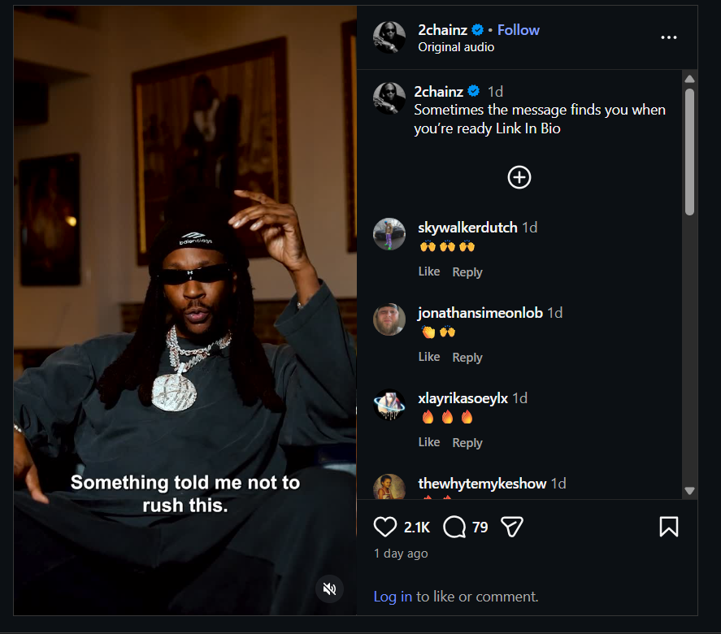
Task: Follow the 2chainz account
Action: [x=519, y=30]
